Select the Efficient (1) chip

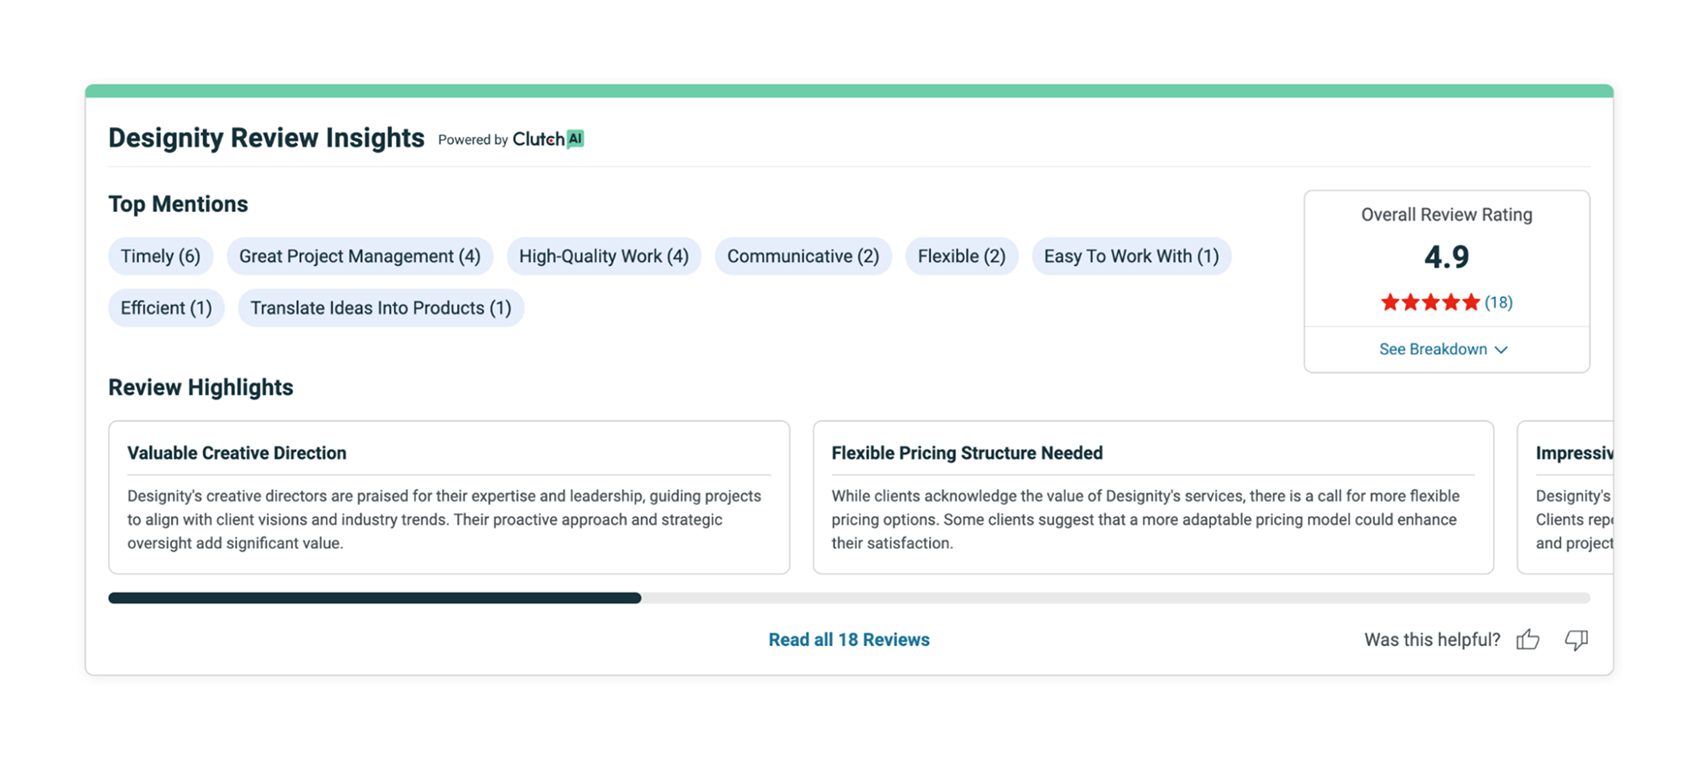click(166, 308)
